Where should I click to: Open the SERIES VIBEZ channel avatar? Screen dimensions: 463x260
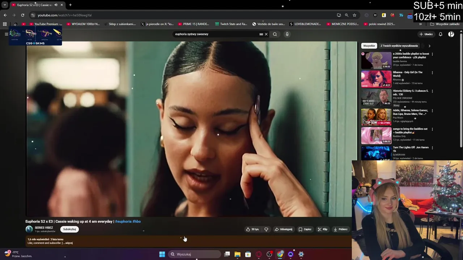click(29, 229)
